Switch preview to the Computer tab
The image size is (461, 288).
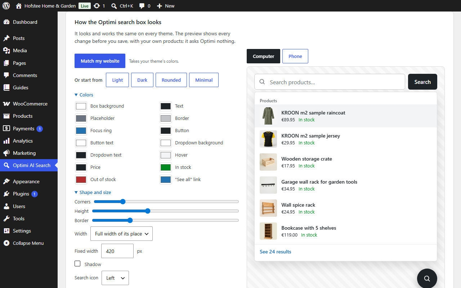(263, 56)
